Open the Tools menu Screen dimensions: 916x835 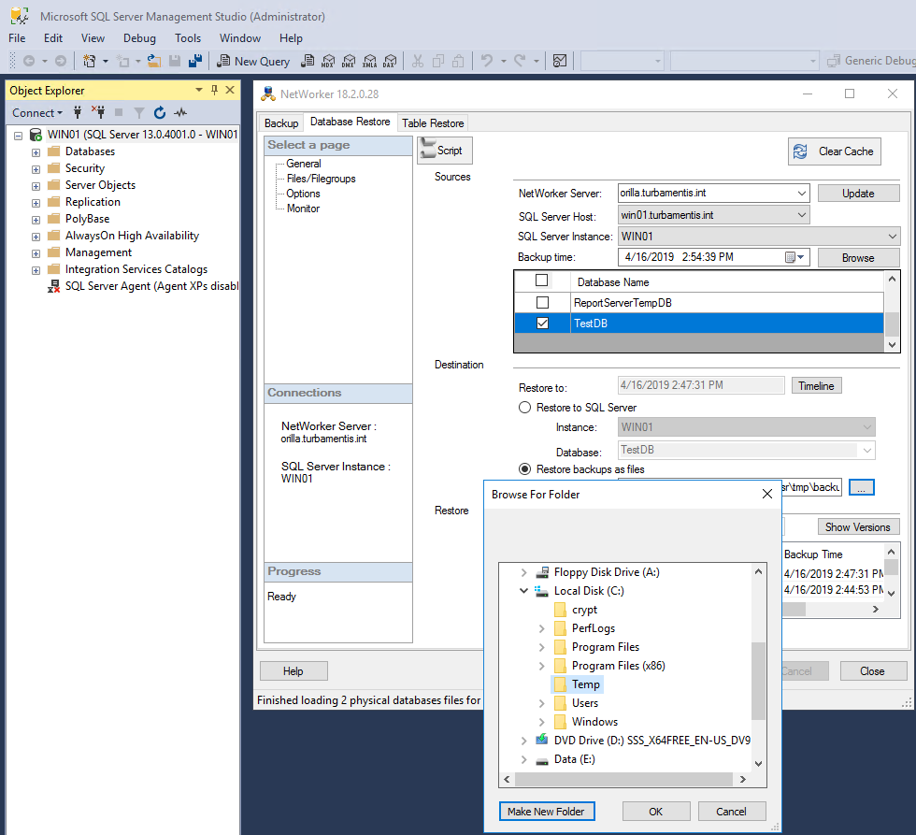tap(188, 38)
